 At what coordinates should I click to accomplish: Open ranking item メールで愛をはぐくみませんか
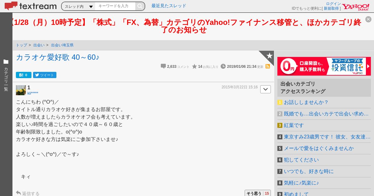coord(319,148)
